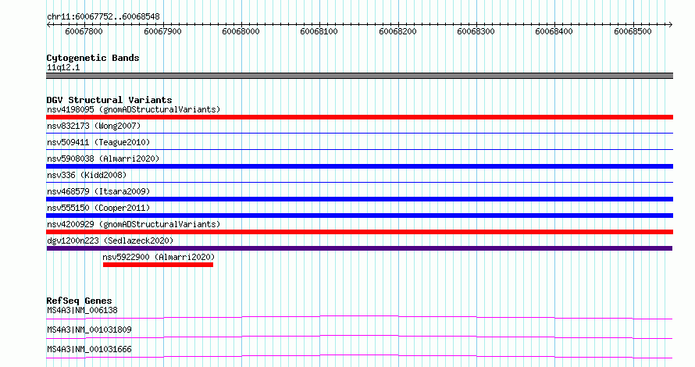Click the thick blue bar for nsv5908038
This screenshot has height=367, width=695.
click(x=359, y=166)
